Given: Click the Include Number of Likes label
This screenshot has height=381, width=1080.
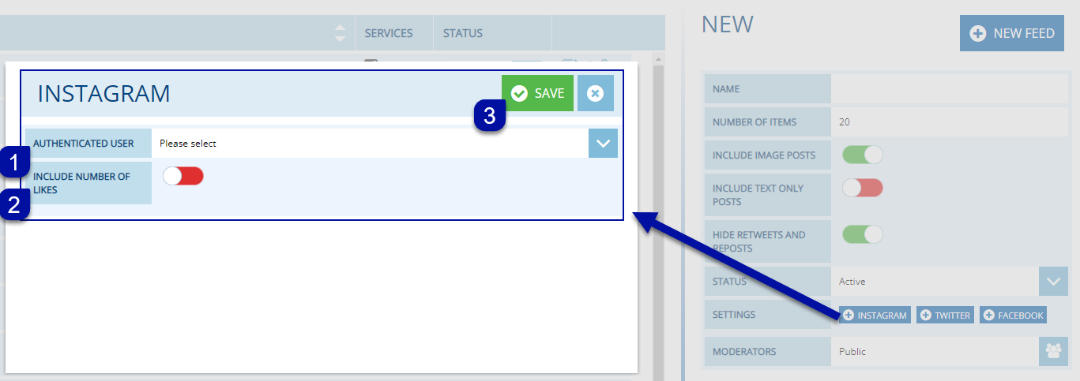Looking at the screenshot, I should tap(82, 183).
